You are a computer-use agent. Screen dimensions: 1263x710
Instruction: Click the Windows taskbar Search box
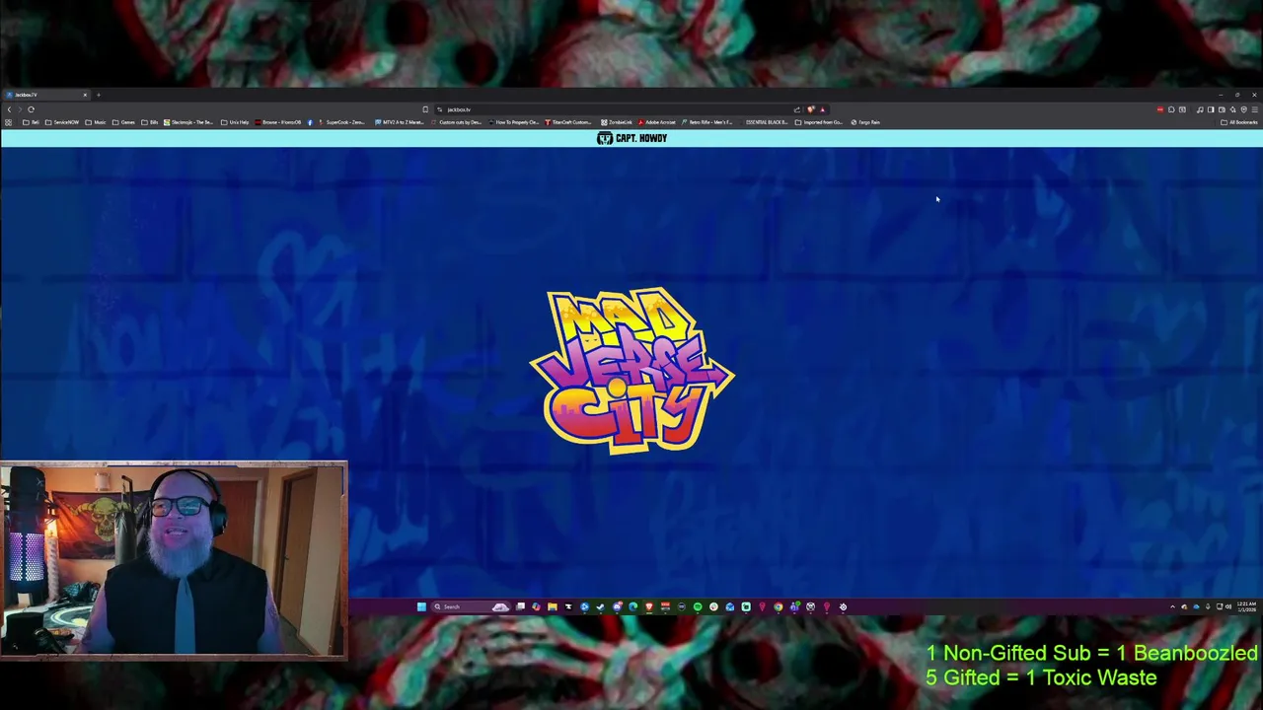(471, 606)
